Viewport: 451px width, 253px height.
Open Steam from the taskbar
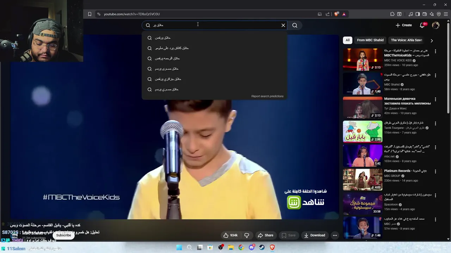262,247
